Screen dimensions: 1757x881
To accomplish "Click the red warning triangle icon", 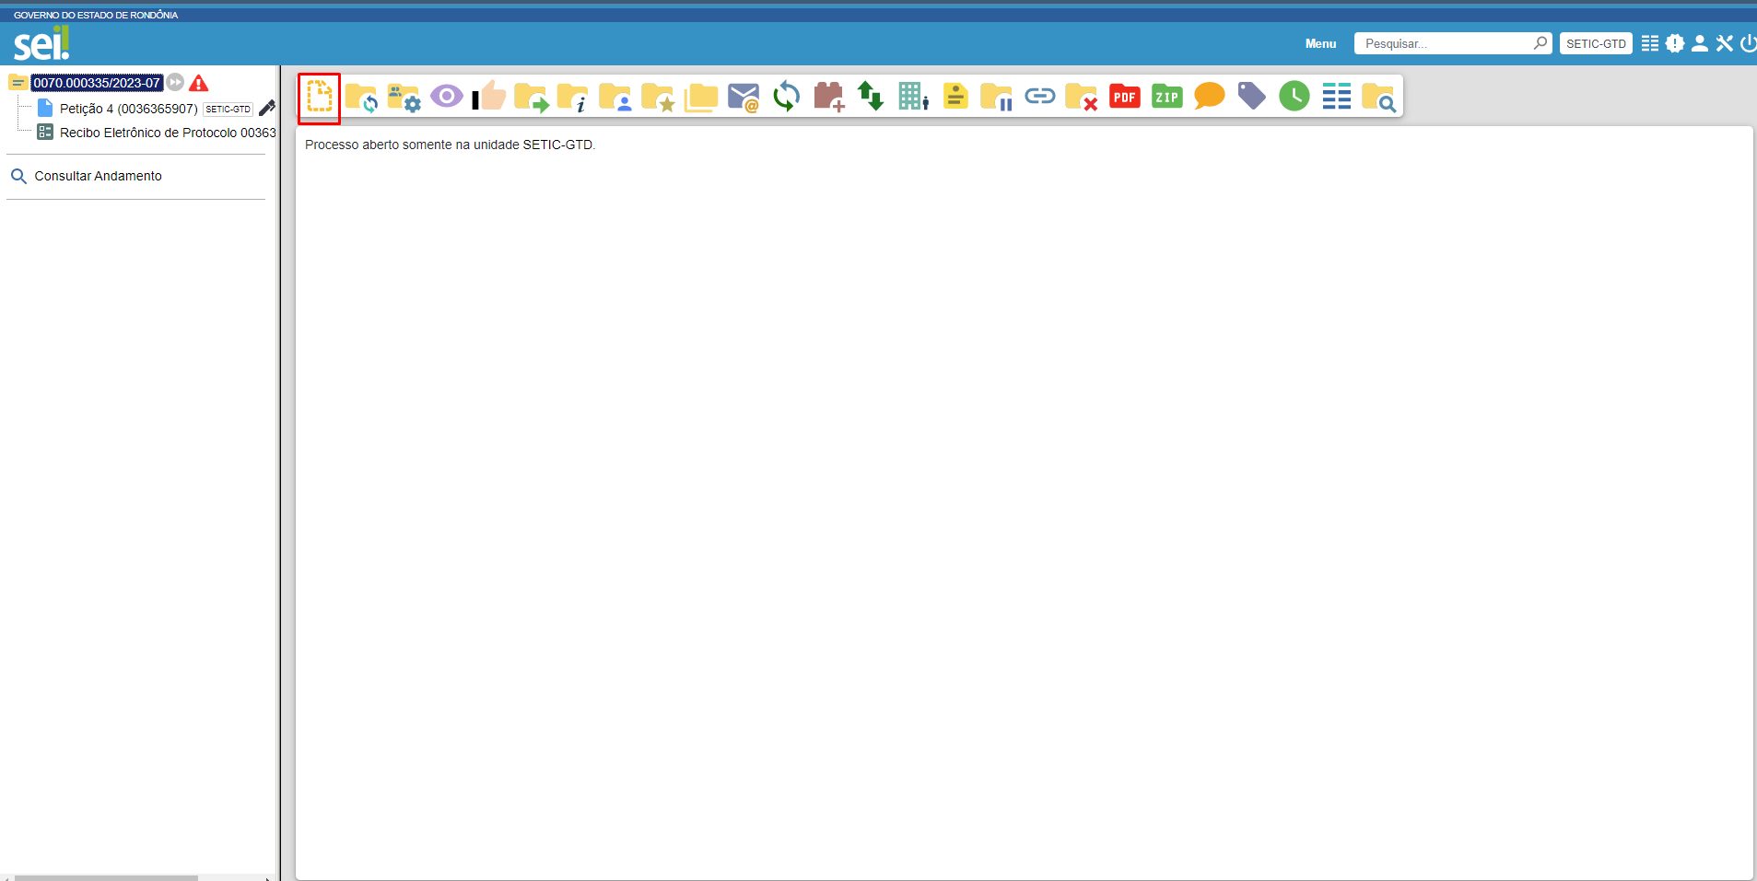I will click(x=199, y=83).
